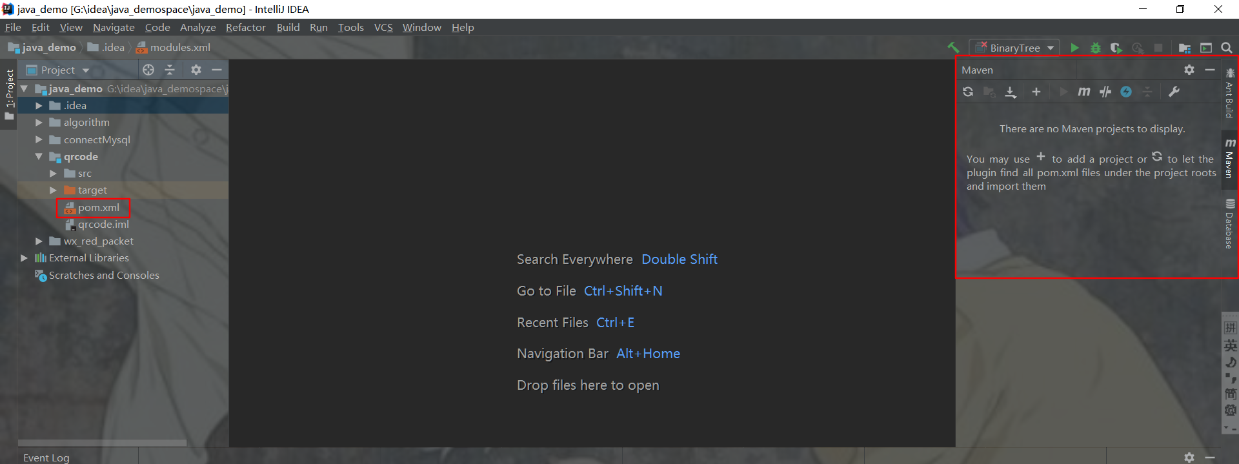Click the Run Anything icon in toolbar

1206,48
